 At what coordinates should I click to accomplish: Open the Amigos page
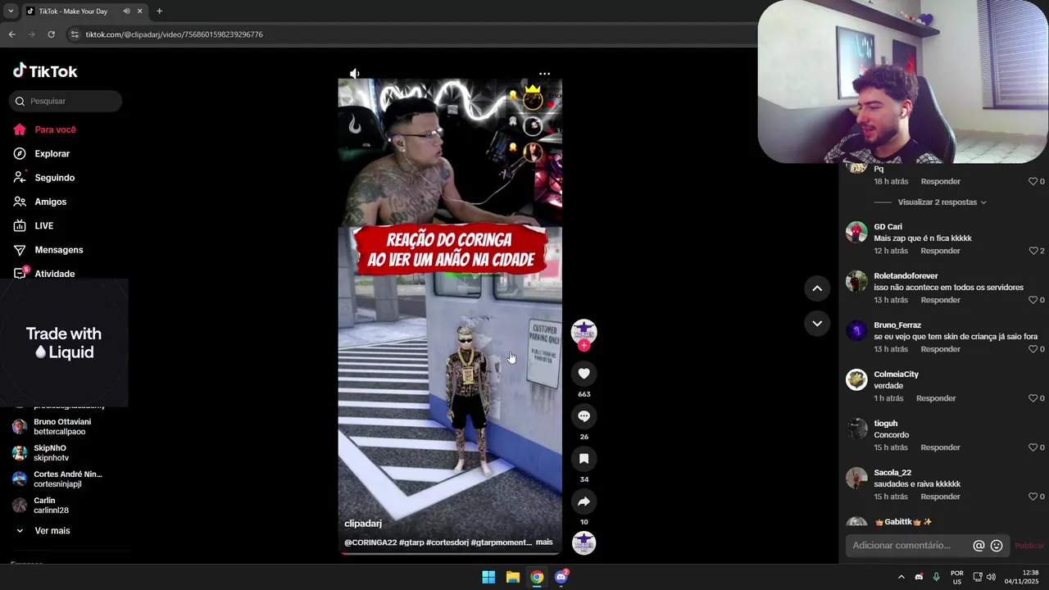pyautogui.click(x=50, y=202)
